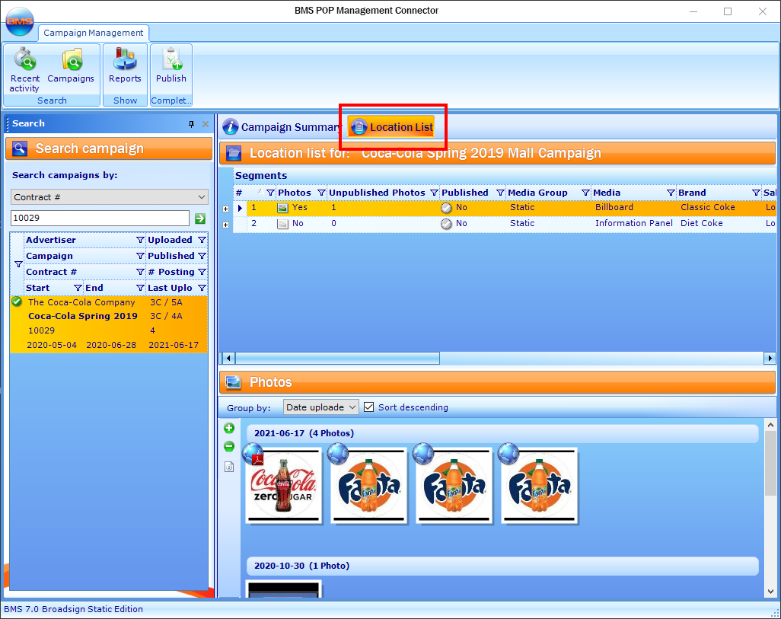The image size is (781, 619).
Task: Click the Search campaign magnifier icon
Action: tap(20, 148)
